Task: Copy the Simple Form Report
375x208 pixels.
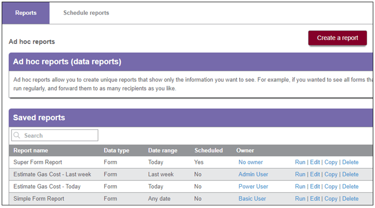Action: coord(331,199)
